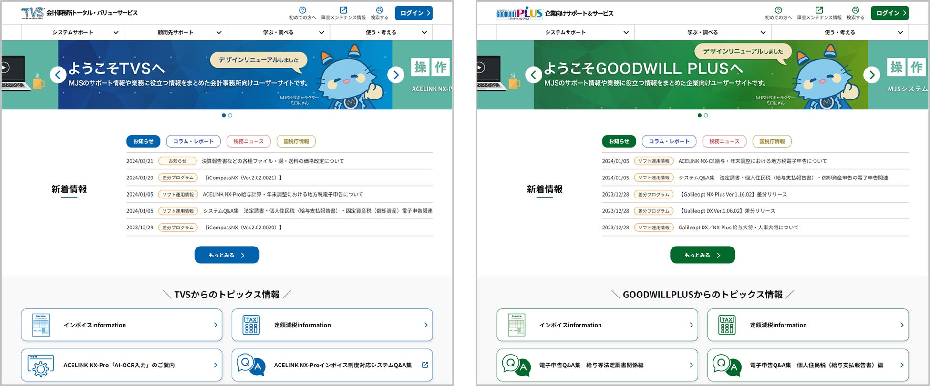Select first carousel dot on TVS banner
930x386 pixels.
224,115
